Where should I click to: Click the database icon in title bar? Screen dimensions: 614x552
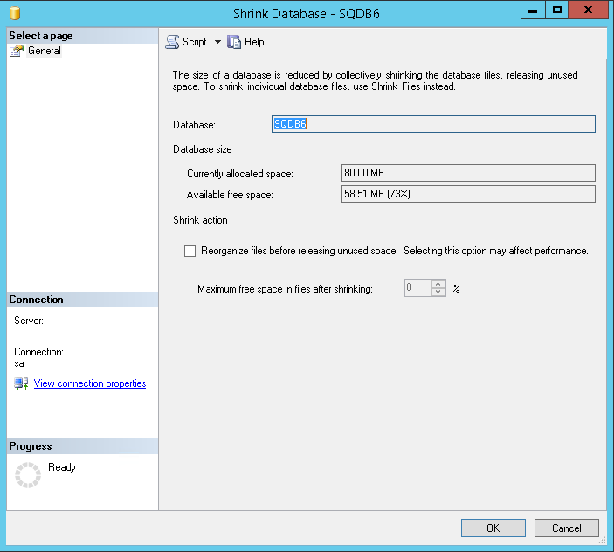(x=14, y=13)
